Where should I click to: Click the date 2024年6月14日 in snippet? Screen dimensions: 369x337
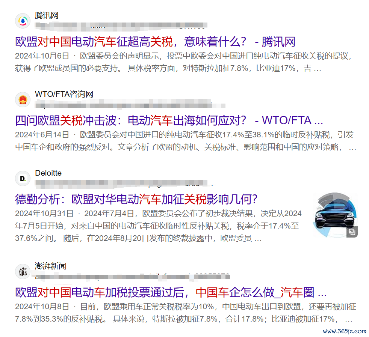point(42,135)
